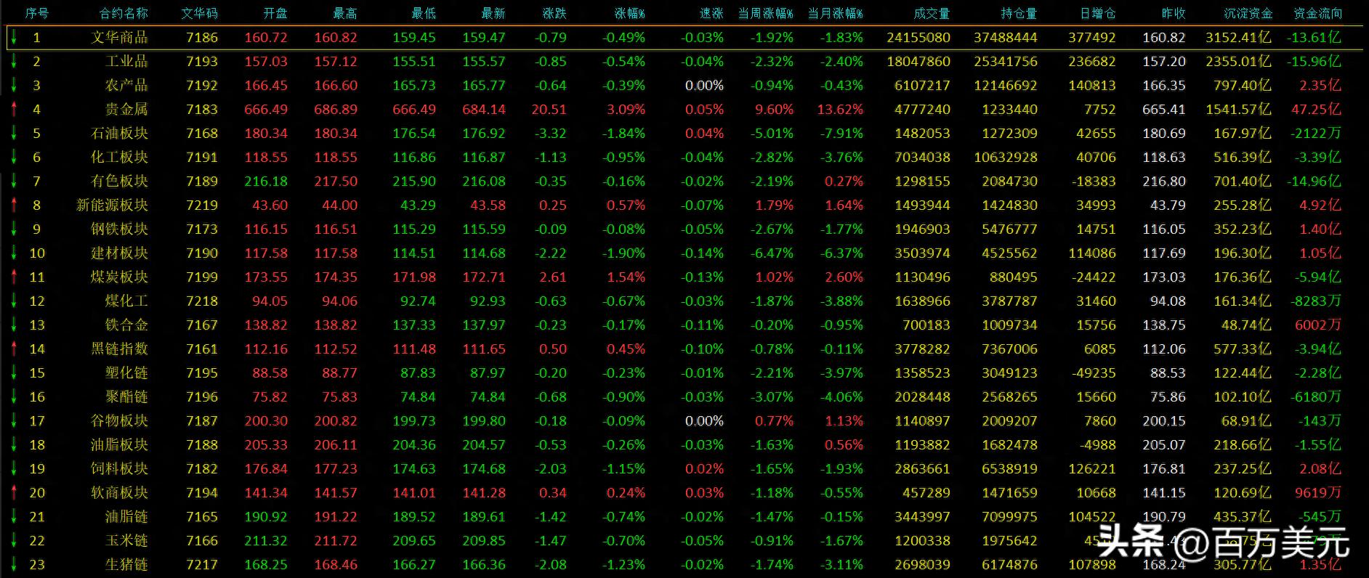Open the 有色板块 contract
Image resolution: width=1369 pixels, height=578 pixels.
coord(119,182)
